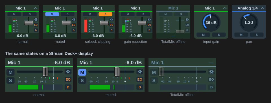Open settings gear on the normal channel strip
This screenshot has height=103, width=271.
point(36,20)
